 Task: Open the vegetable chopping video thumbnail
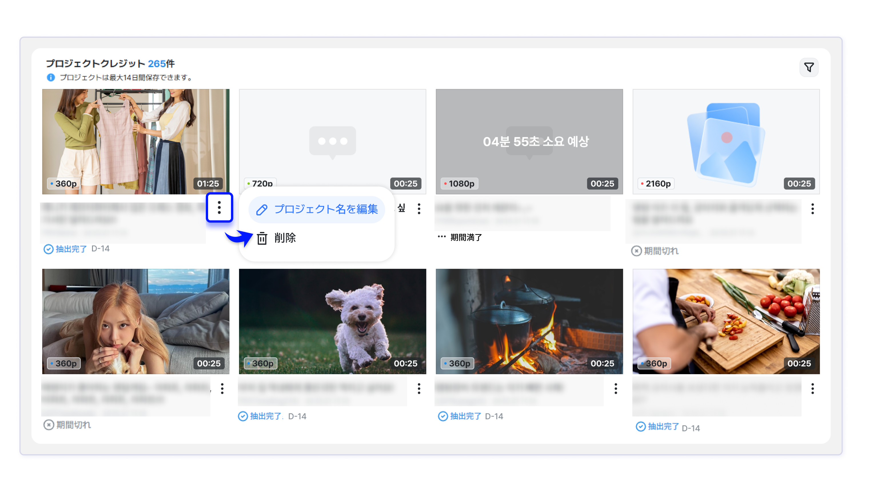click(x=726, y=321)
